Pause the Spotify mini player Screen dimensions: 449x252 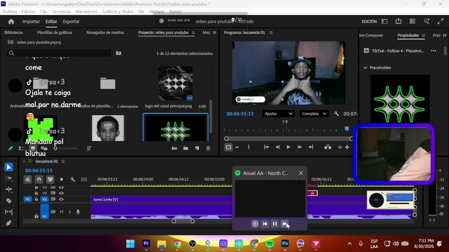275,224
